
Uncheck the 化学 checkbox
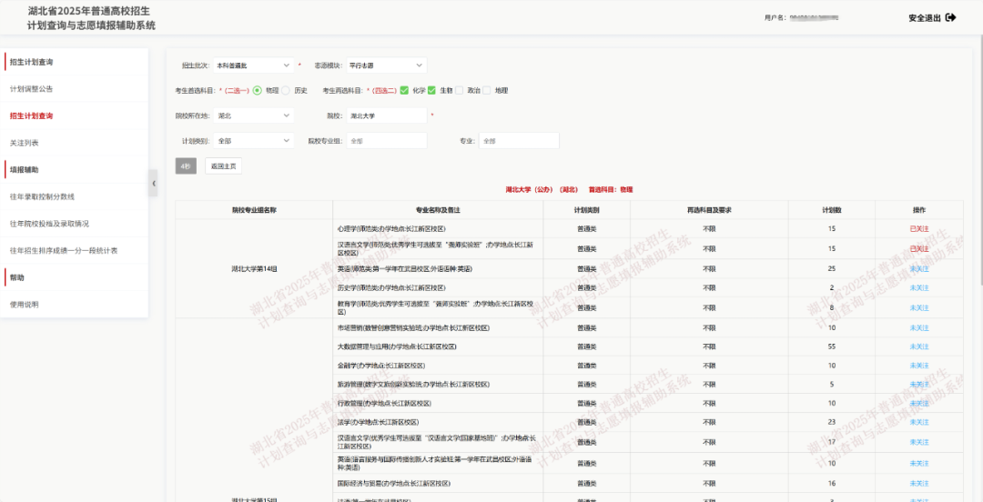tap(404, 90)
